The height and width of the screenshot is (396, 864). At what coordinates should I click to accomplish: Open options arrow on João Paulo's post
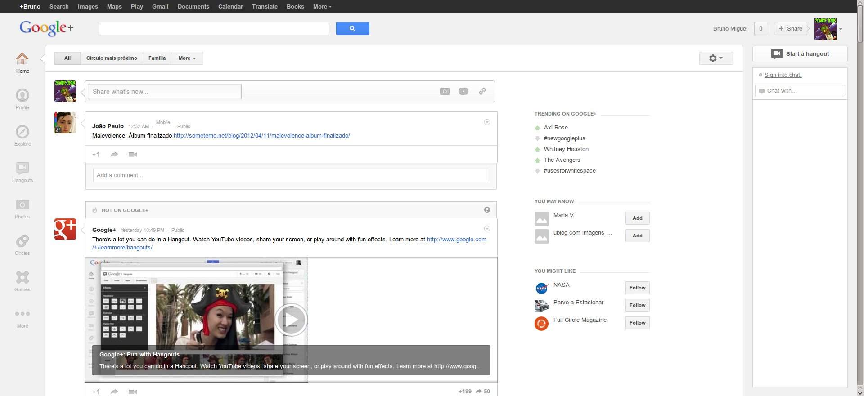tap(487, 122)
